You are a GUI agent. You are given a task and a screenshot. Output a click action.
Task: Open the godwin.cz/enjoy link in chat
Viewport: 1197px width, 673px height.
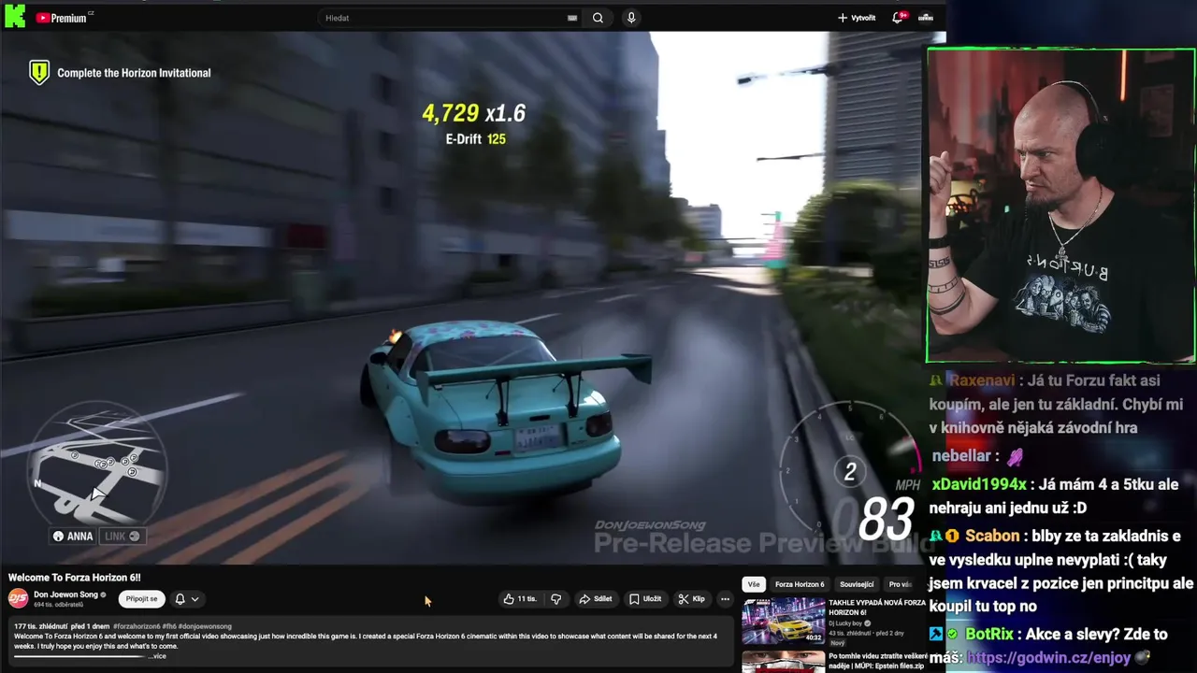pos(1048,657)
